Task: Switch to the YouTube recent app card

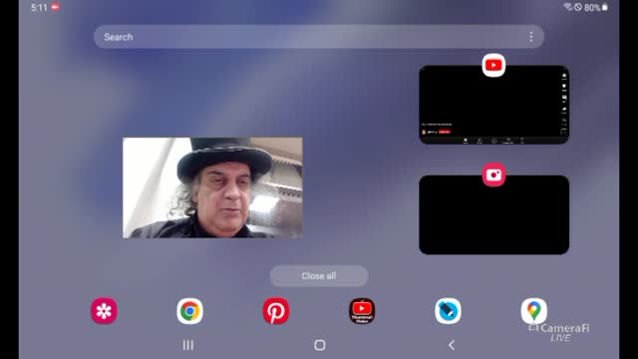Action: pyautogui.click(x=494, y=105)
